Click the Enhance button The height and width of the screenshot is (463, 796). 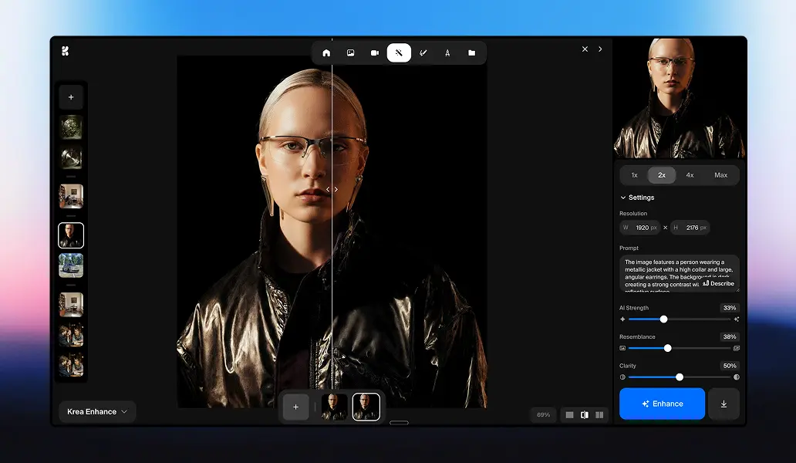pos(662,404)
